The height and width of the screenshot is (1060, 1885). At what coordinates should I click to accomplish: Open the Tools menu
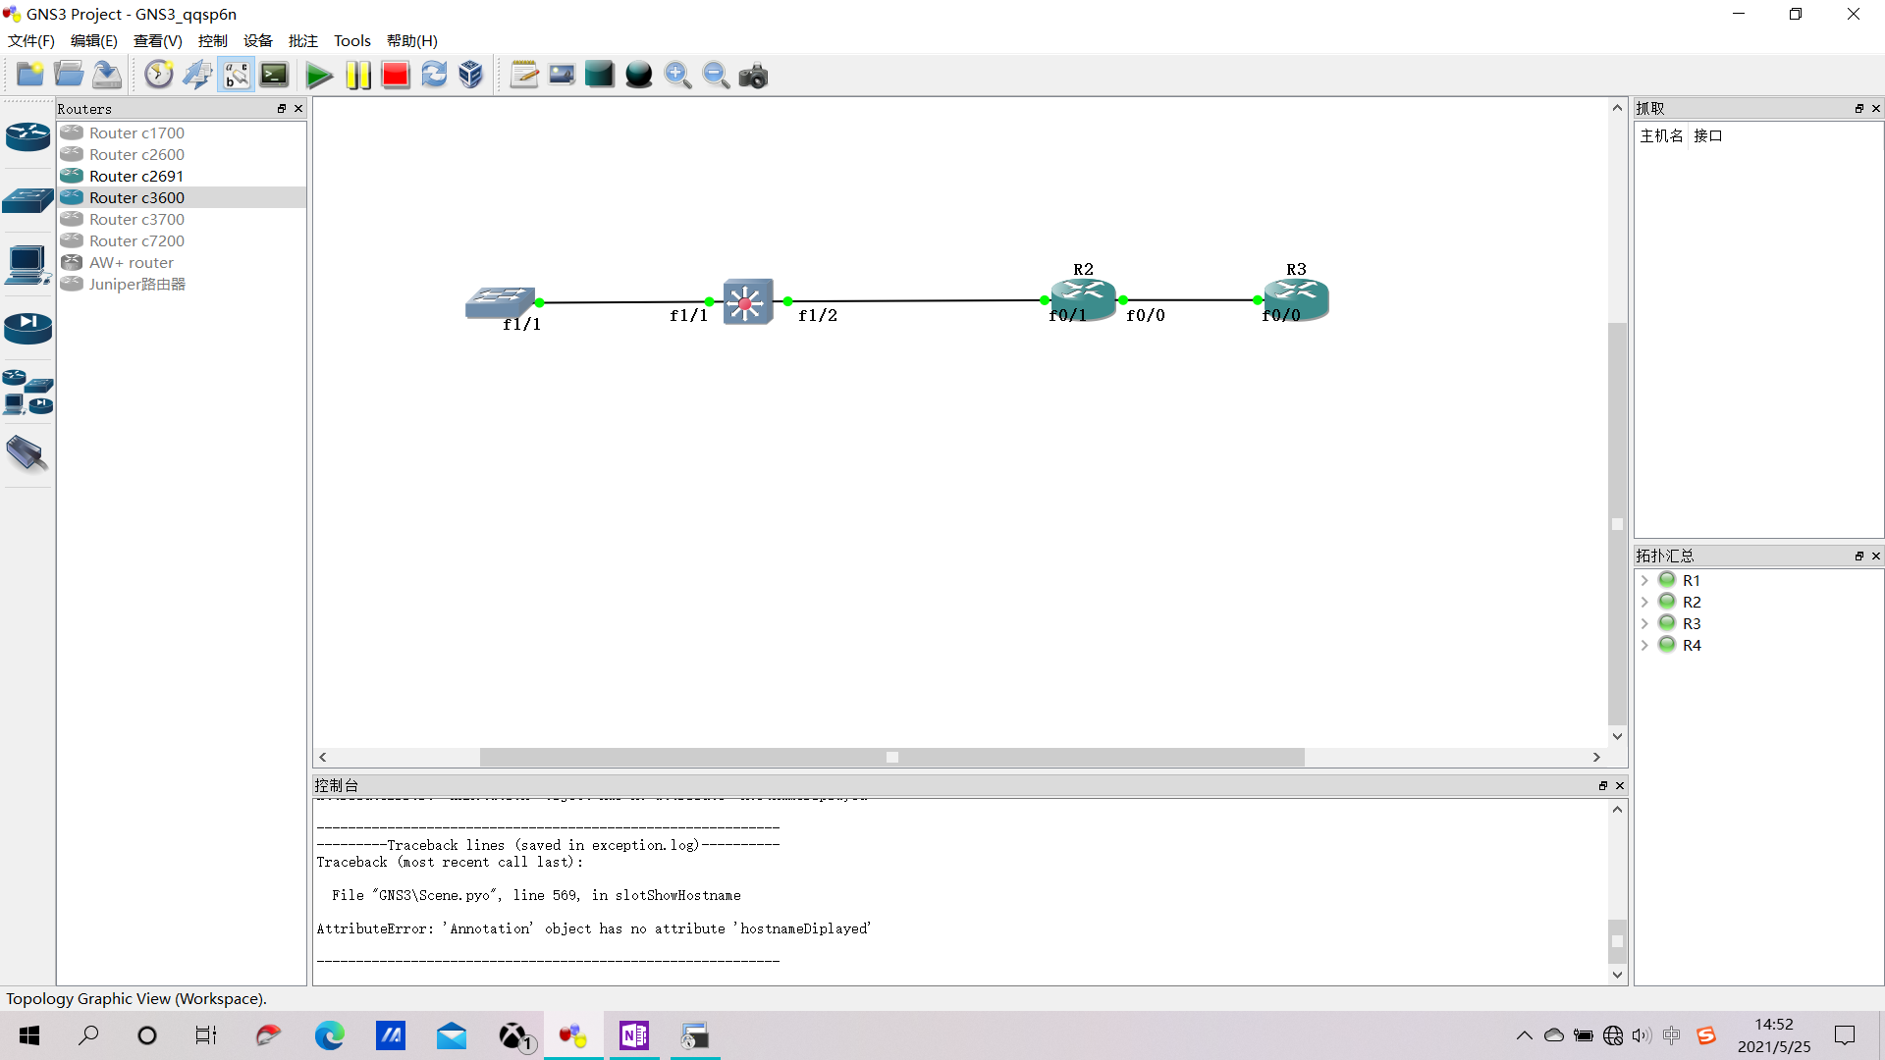(x=351, y=40)
